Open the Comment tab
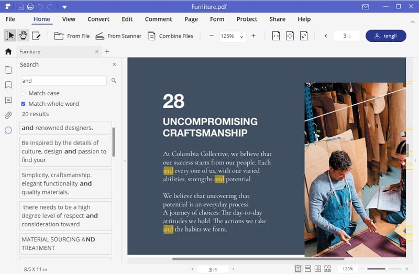 click(159, 19)
